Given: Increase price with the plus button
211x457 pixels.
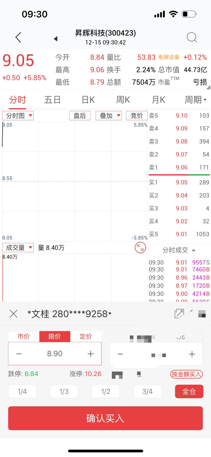Looking at the screenshot, I should click(91, 354).
